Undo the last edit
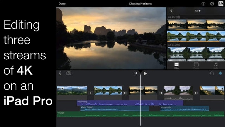The image size is (225, 127). tap(211, 73)
